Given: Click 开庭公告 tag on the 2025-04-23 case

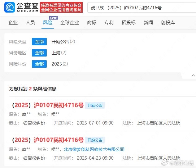Looking at the screenshot, I should [x=95, y=140].
